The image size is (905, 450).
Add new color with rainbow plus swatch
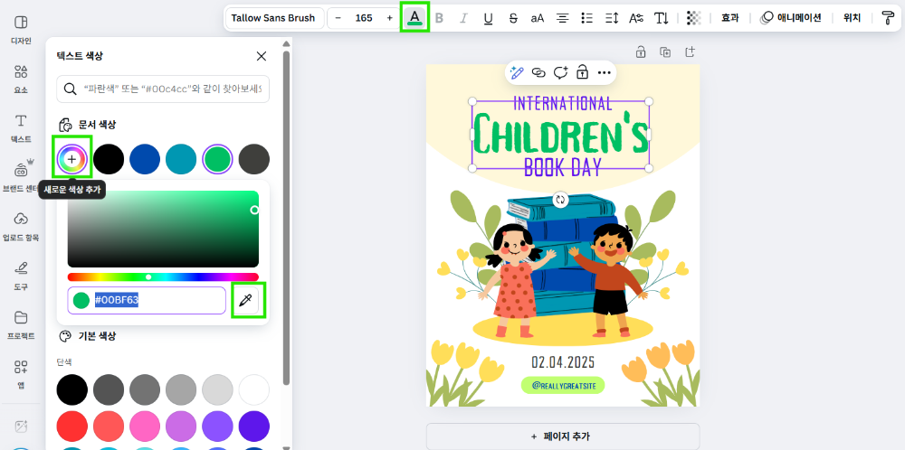(71, 158)
